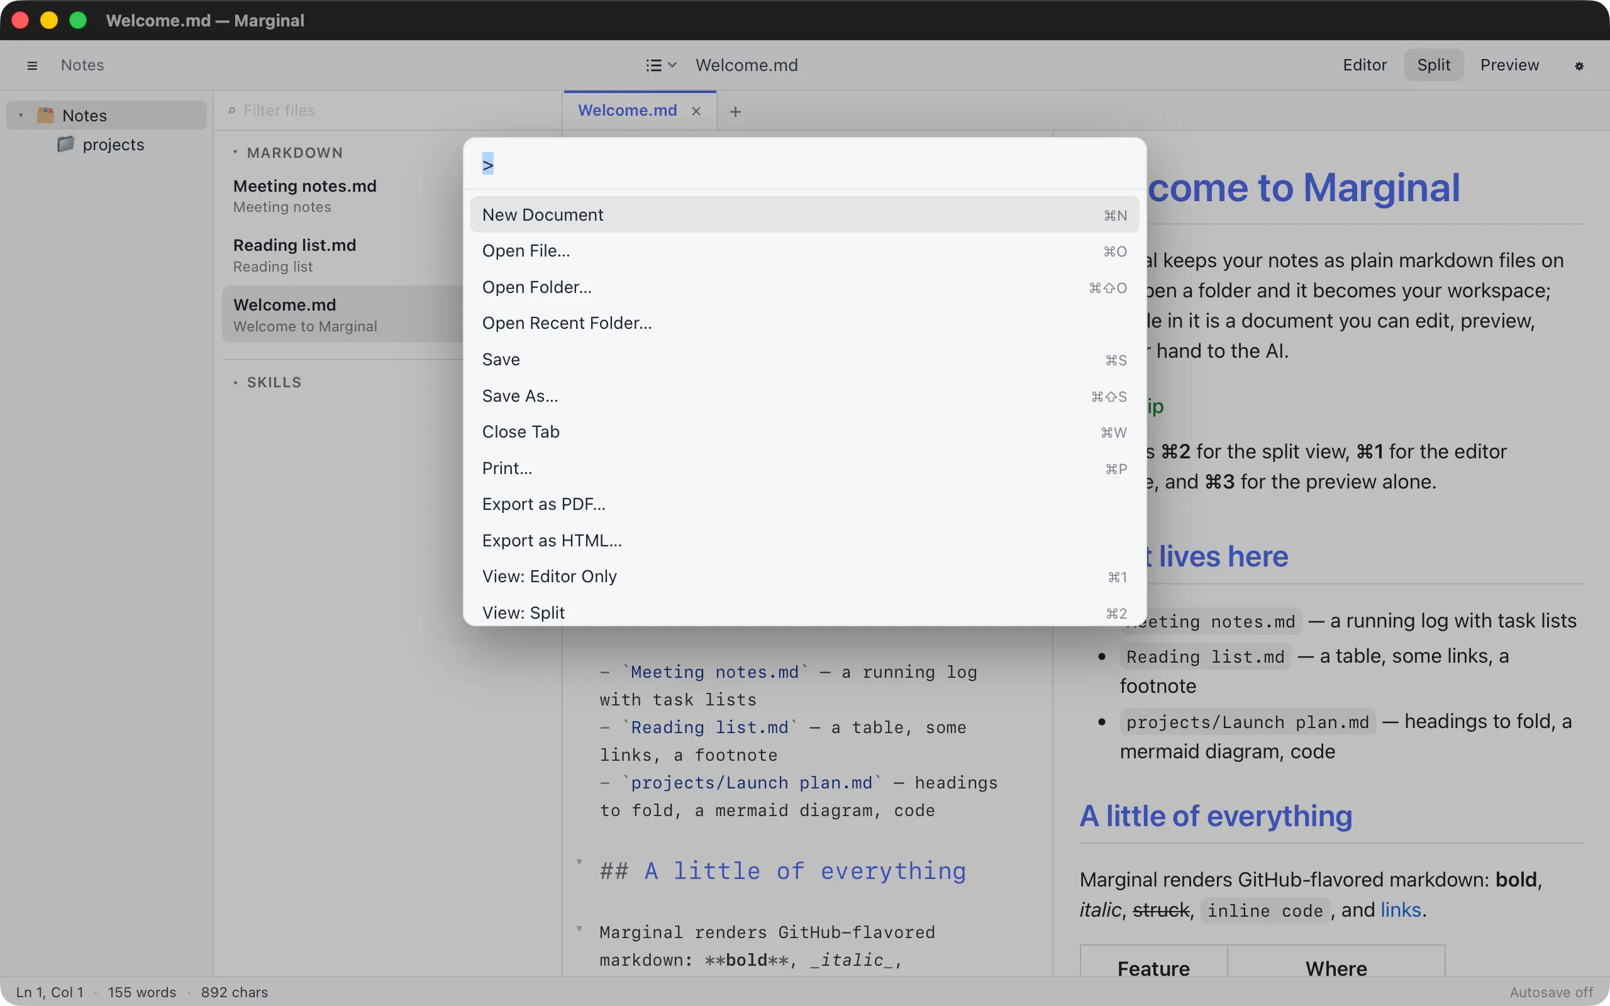Viewport: 1610px width, 1006px height.
Task: Choose View: Editor Only command
Action: [804, 577]
